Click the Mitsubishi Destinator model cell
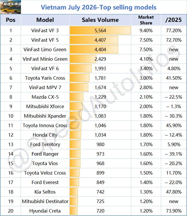Image resolution: width=187 pixels, height=216 pixels. click(x=45, y=201)
